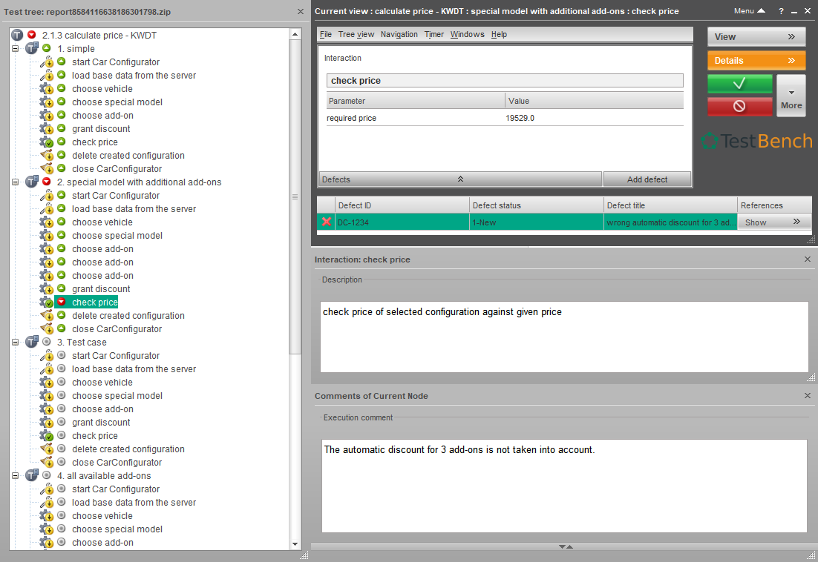Screen dimensions: 818x562
Task: Expand the Defects section bar
Action: [460, 179]
